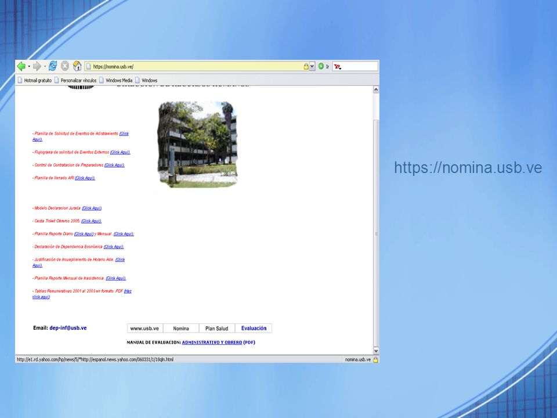Open the Back button history dropdown arrow
Viewport: 557px width, 418px height.
tap(29, 66)
